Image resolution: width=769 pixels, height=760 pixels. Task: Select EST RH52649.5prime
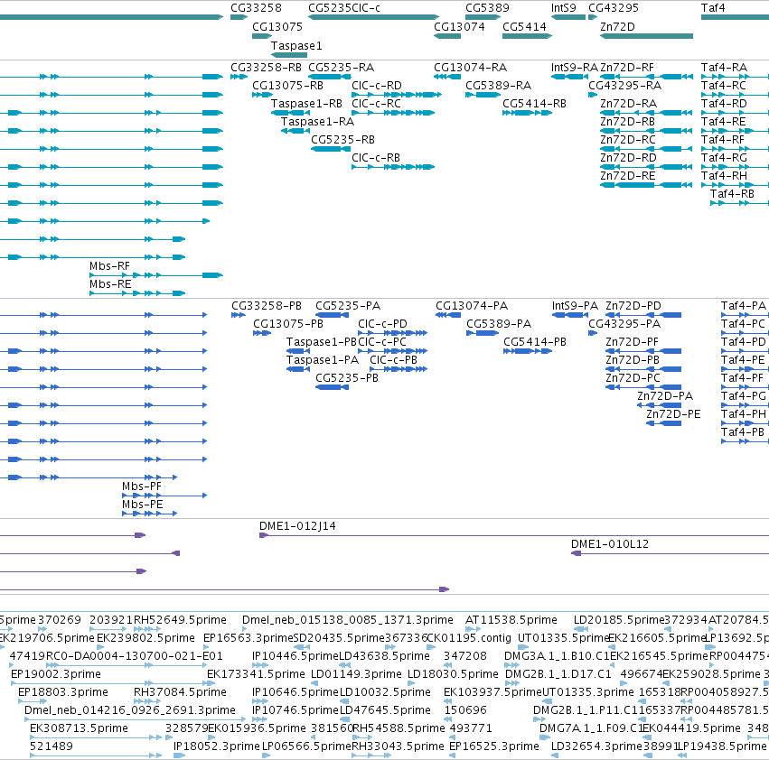pyautogui.click(x=145, y=629)
